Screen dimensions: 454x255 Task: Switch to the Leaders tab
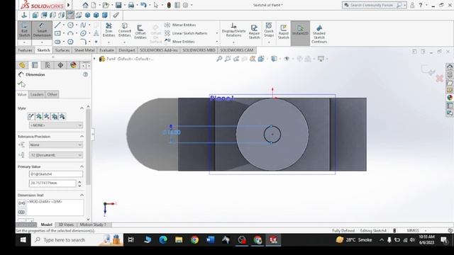37,94
